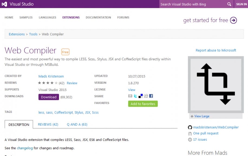Viewport: 248px width, 156px height.
Task: Click the Download button
Action: (x=48, y=97)
